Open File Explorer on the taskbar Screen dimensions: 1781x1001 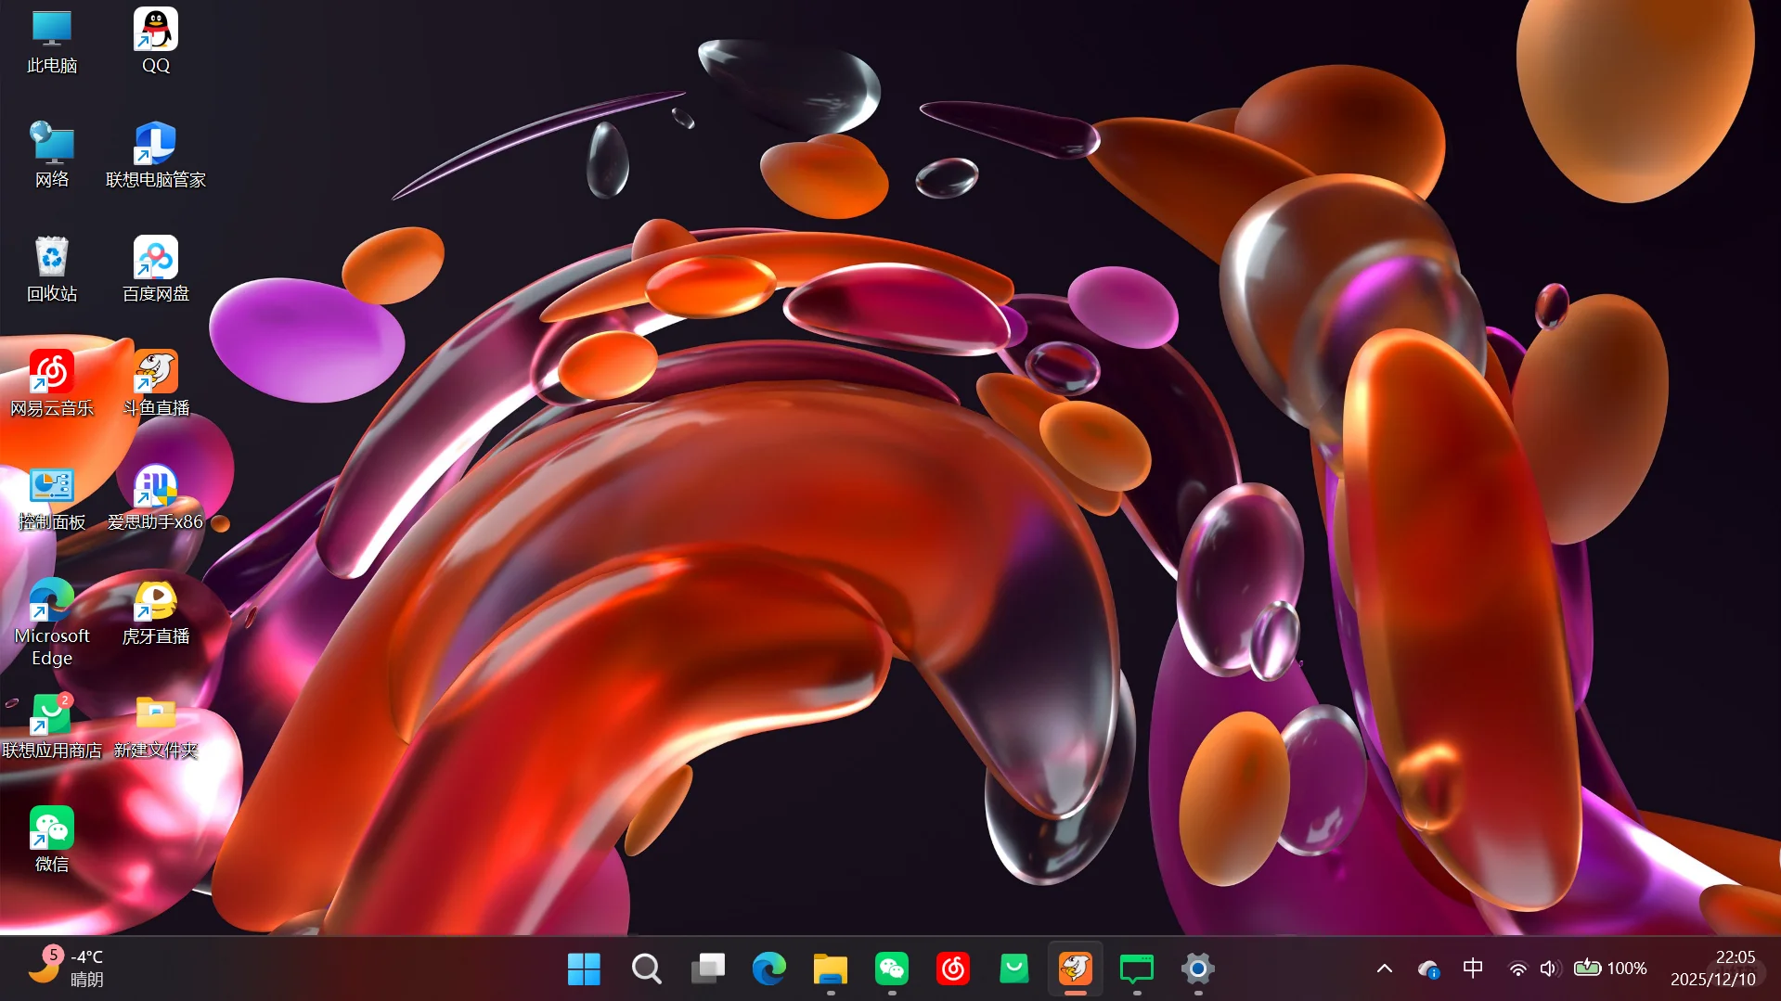[x=830, y=968]
